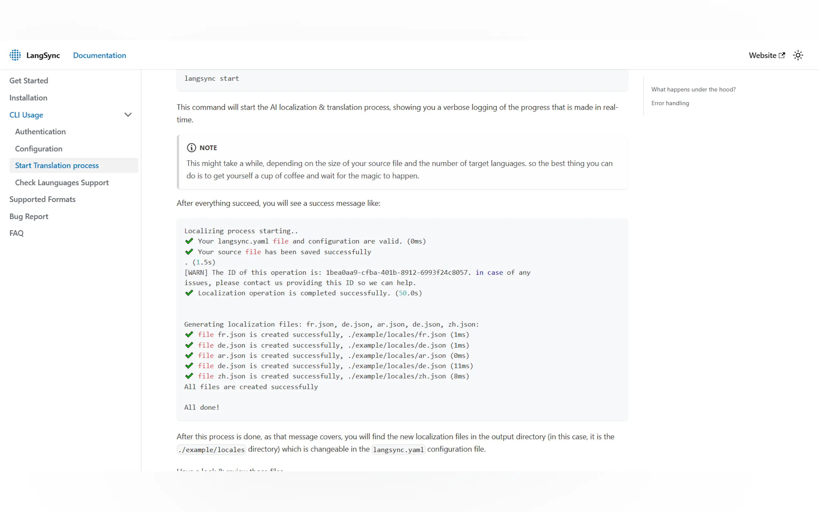Click the external link icon beside Website
Image resolution: width=819 pixels, height=512 pixels.
pyautogui.click(x=782, y=55)
